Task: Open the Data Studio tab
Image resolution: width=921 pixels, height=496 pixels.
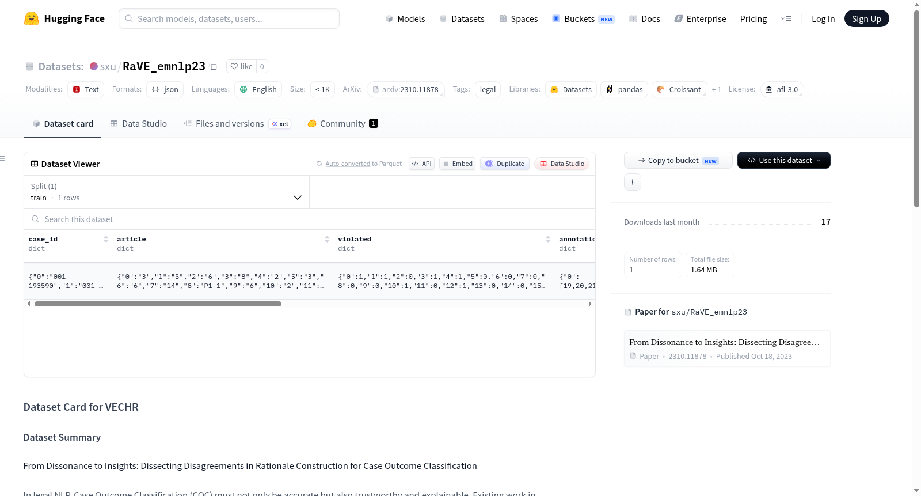Action: pos(139,123)
